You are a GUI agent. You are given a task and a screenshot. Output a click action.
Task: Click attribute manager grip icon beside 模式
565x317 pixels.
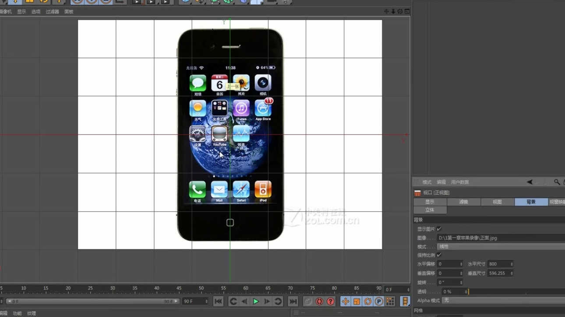pos(417,182)
